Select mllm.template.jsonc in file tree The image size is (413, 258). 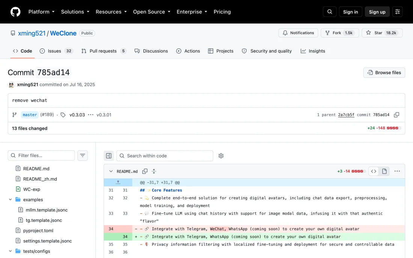tap(47, 210)
